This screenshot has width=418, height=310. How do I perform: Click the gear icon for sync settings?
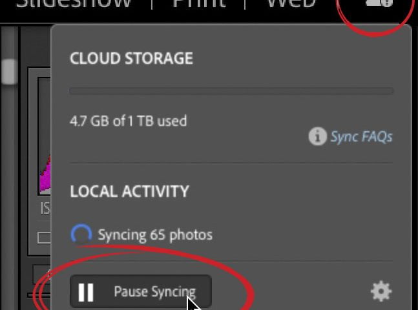pos(381,291)
